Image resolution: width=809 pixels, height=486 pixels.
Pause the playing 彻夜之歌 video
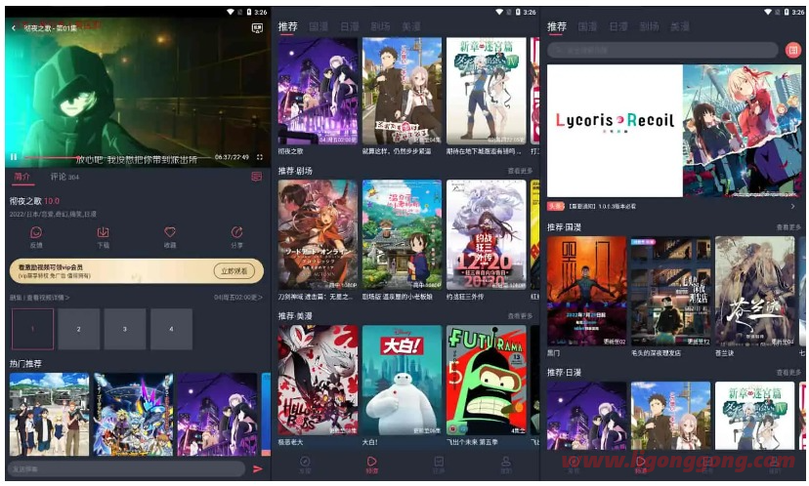pos(14,157)
